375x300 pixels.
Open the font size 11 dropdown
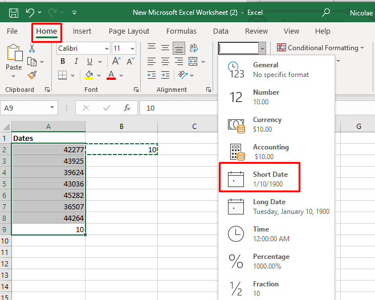[x=132, y=48]
